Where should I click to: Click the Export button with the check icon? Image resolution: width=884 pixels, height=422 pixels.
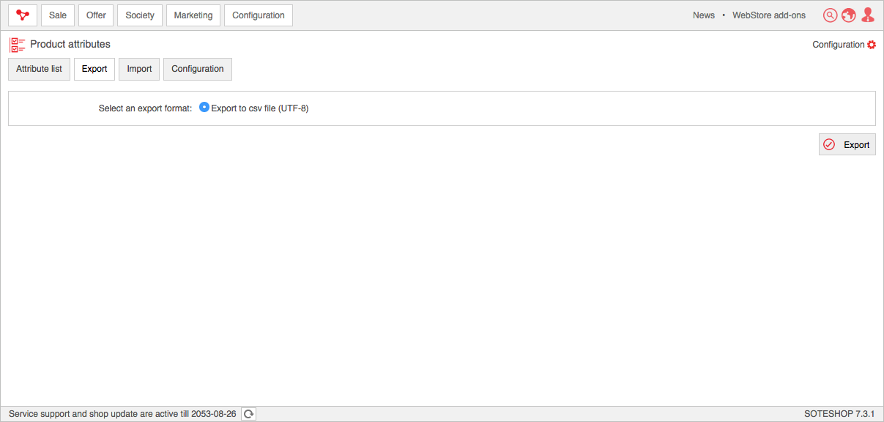847,144
